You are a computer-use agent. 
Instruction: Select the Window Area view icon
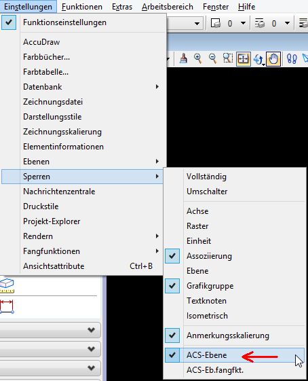coord(228,58)
